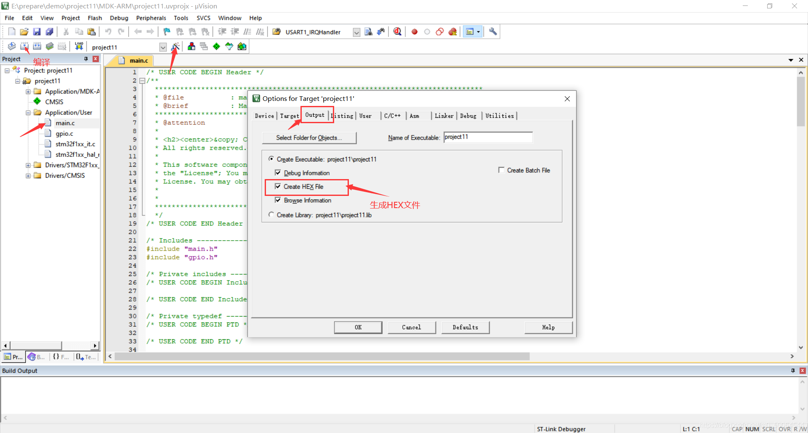
Task: Open the Peripherals menu
Action: tap(151, 18)
